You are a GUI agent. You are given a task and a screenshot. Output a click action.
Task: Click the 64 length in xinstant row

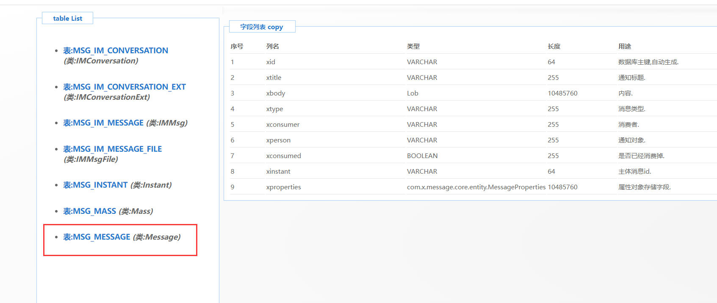click(551, 172)
